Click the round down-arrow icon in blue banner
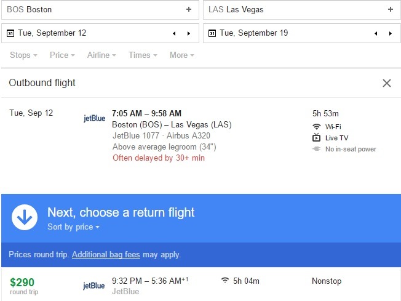Screen dimensions: 401x301 (25, 217)
